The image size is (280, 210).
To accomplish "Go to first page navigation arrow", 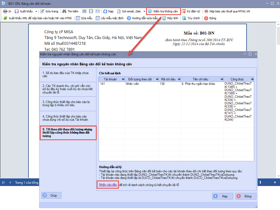I will [x=3, y=182].
